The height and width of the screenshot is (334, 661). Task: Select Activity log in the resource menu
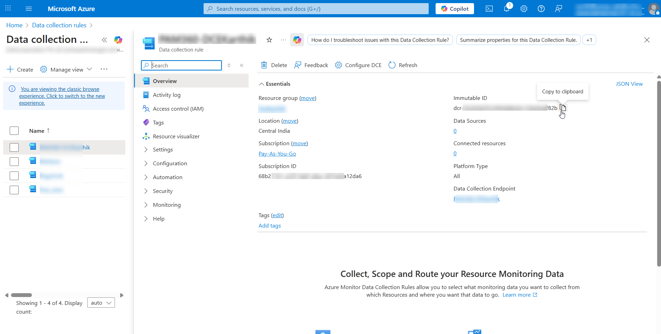pyautogui.click(x=167, y=94)
